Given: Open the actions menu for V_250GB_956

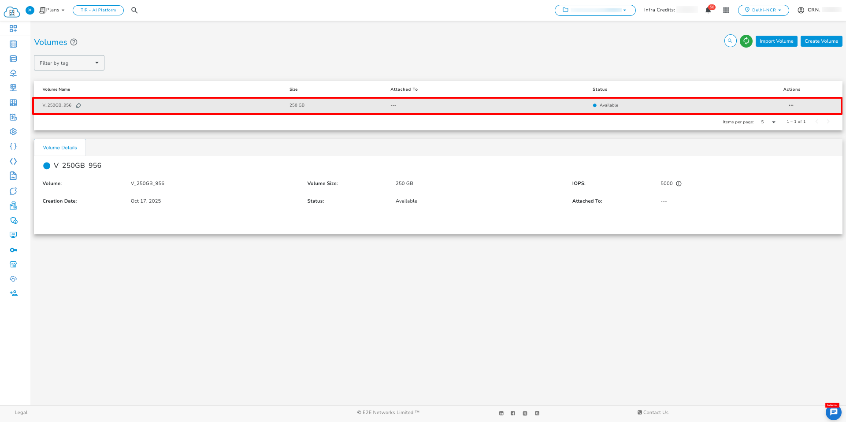Looking at the screenshot, I should point(791,105).
